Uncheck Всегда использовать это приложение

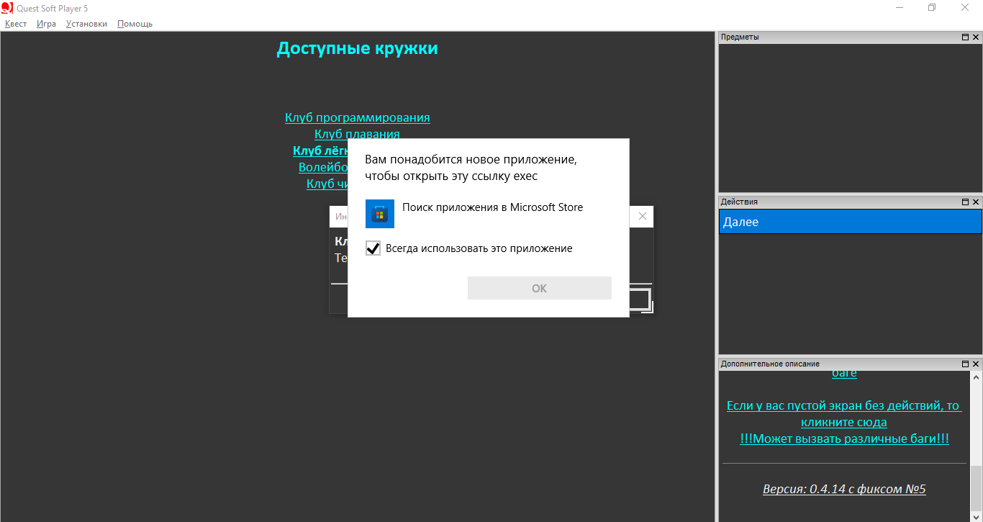click(373, 248)
